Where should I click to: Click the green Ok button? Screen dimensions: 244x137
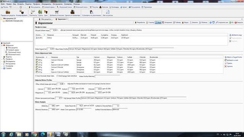pyautogui.click(x=231, y=22)
